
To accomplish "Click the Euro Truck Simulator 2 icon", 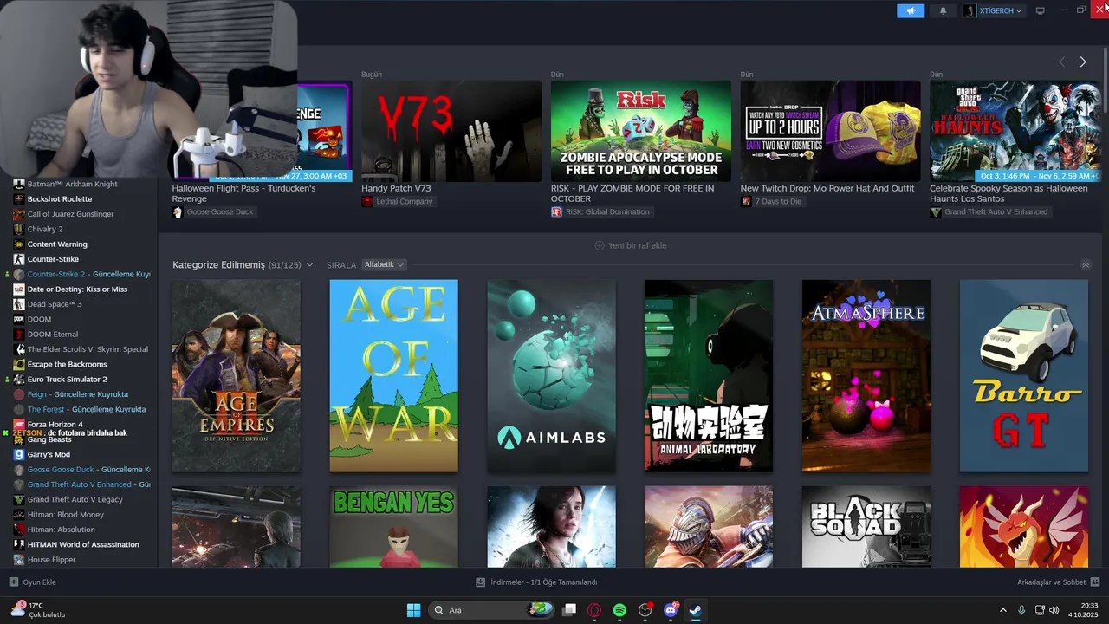I will [19, 379].
